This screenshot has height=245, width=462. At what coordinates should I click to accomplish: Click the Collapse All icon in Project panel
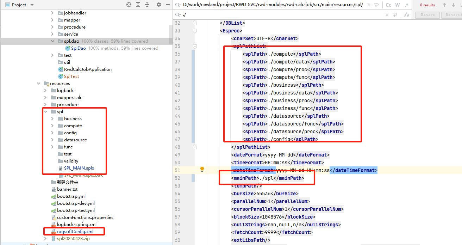[147, 5]
